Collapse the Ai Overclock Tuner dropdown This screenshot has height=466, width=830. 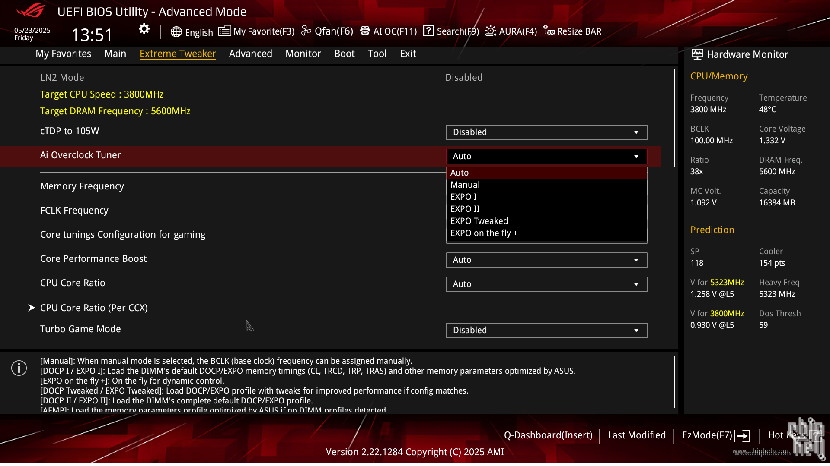546,157
